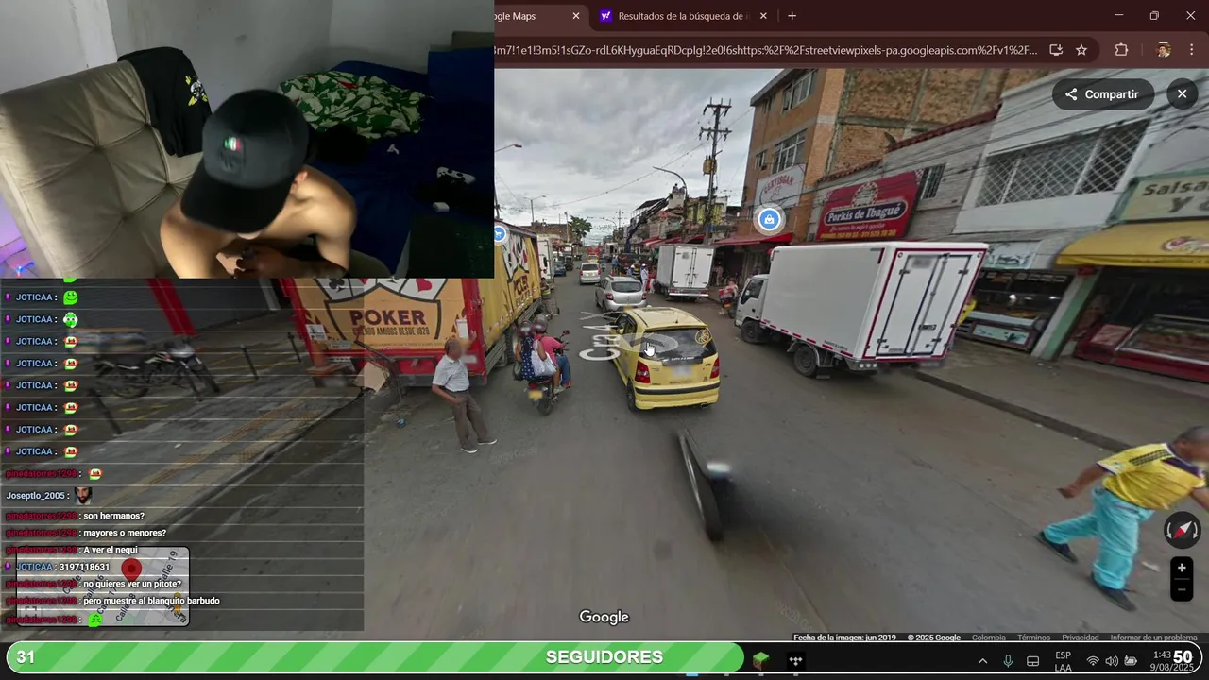This screenshot has height=680, width=1209.
Task: Click the Yahoo favicon on the search tab
Action: click(606, 16)
